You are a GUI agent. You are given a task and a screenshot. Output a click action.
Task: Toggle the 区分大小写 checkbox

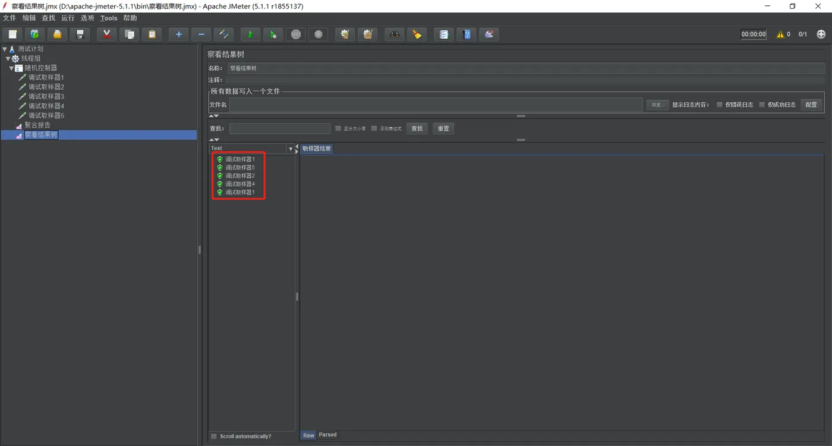338,128
